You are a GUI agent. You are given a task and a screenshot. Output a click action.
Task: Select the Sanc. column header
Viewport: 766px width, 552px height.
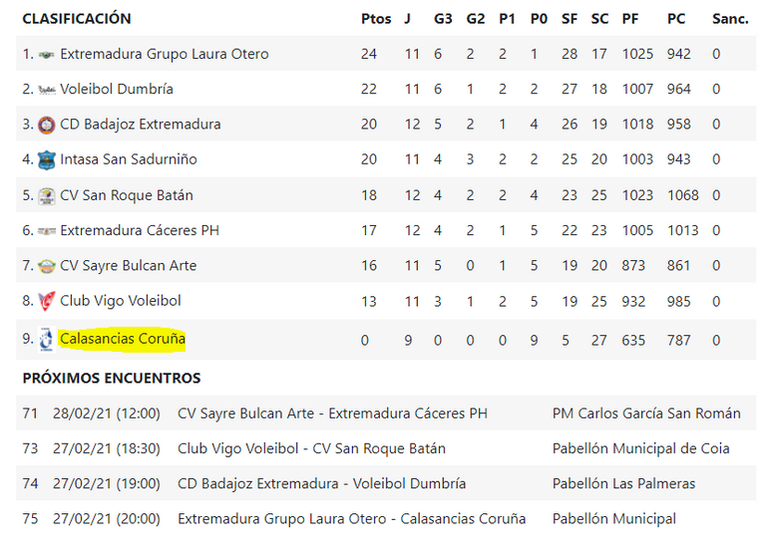click(730, 19)
